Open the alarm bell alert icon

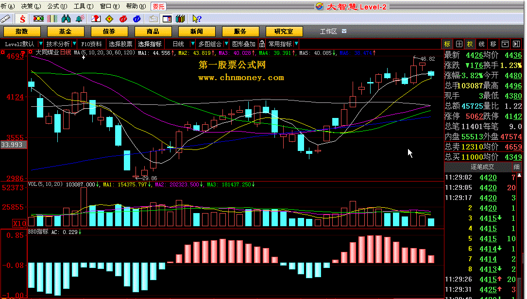click(x=80, y=19)
